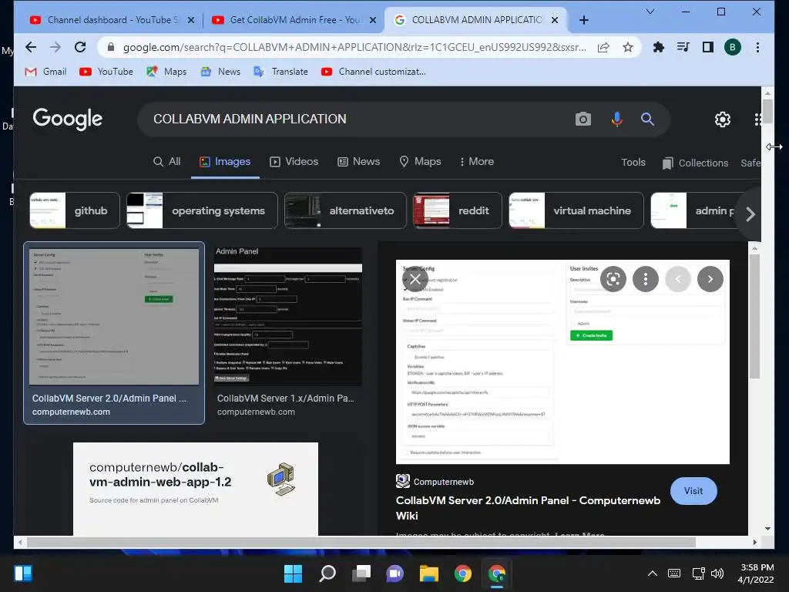Screen dimensions: 789x592
Task: Open Task View on the taskbar
Action: coord(361,573)
